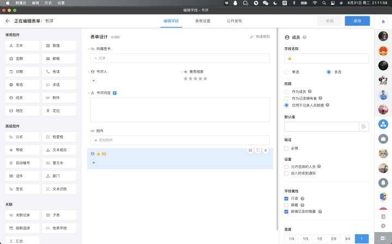Choose the 自动编号 auto-number control
The image size is (392, 244).
pos(22,163)
